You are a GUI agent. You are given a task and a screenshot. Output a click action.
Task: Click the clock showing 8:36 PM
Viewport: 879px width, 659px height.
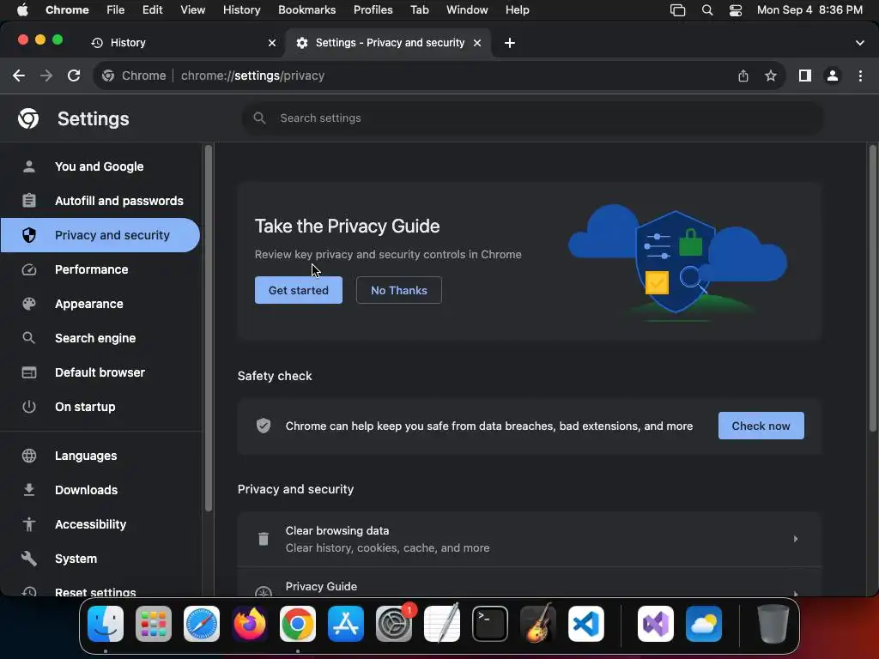pos(809,10)
